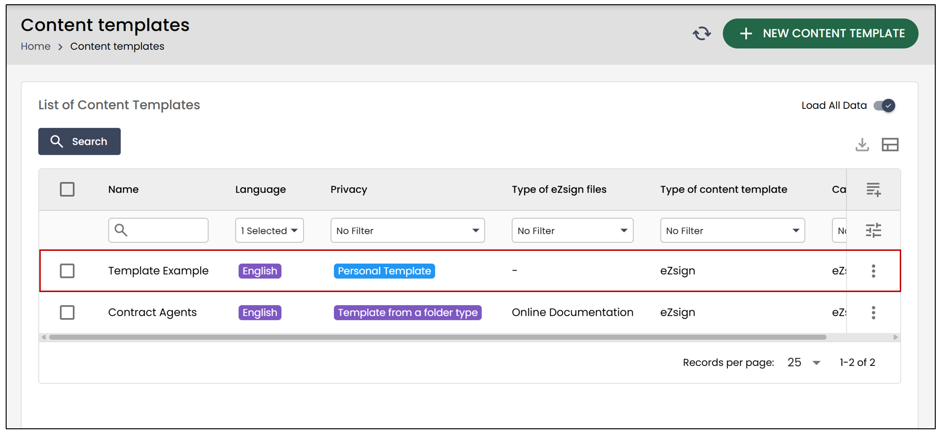This screenshot has height=434, width=940.
Task: Go to the Home breadcrumb link
Action: [x=36, y=46]
